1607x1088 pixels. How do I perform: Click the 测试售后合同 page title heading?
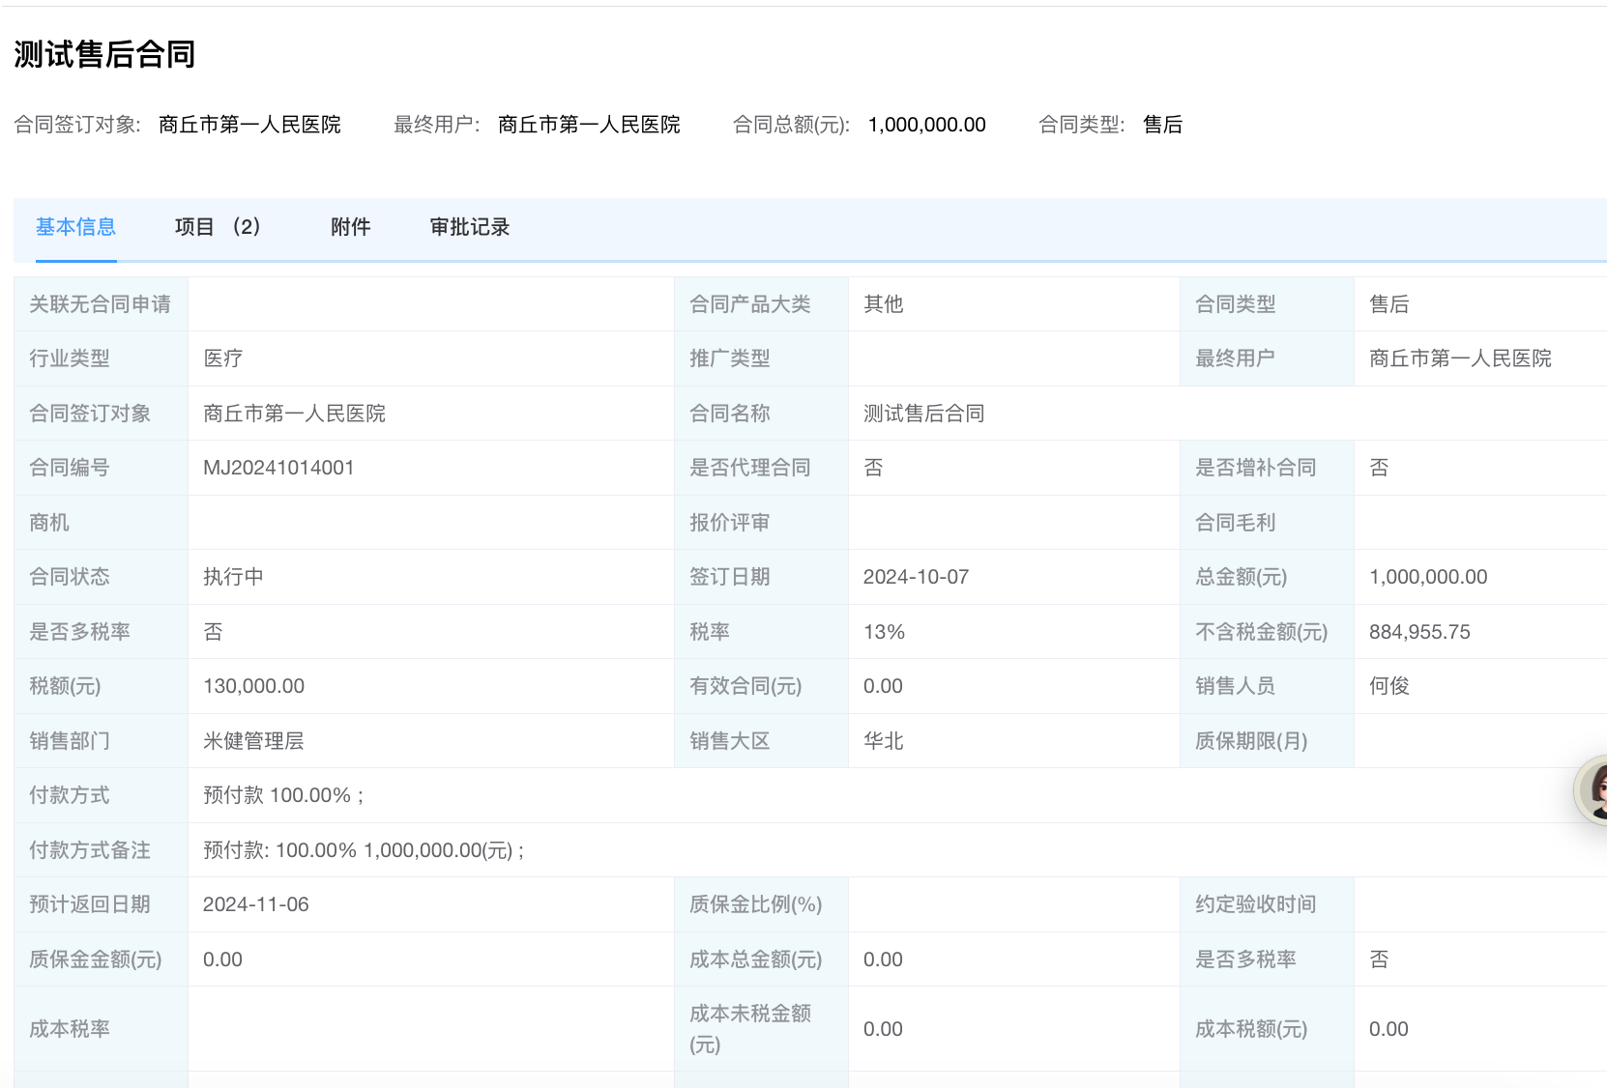104,54
